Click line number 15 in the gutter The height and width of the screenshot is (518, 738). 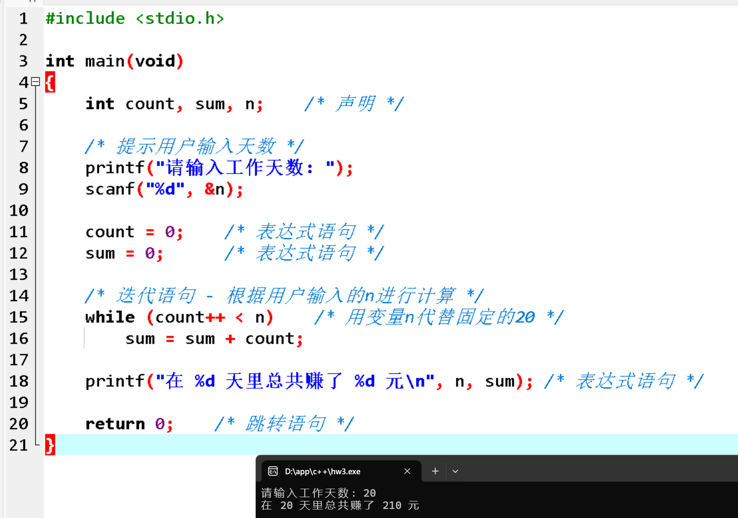pyautogui.click(x=19, y=317)
